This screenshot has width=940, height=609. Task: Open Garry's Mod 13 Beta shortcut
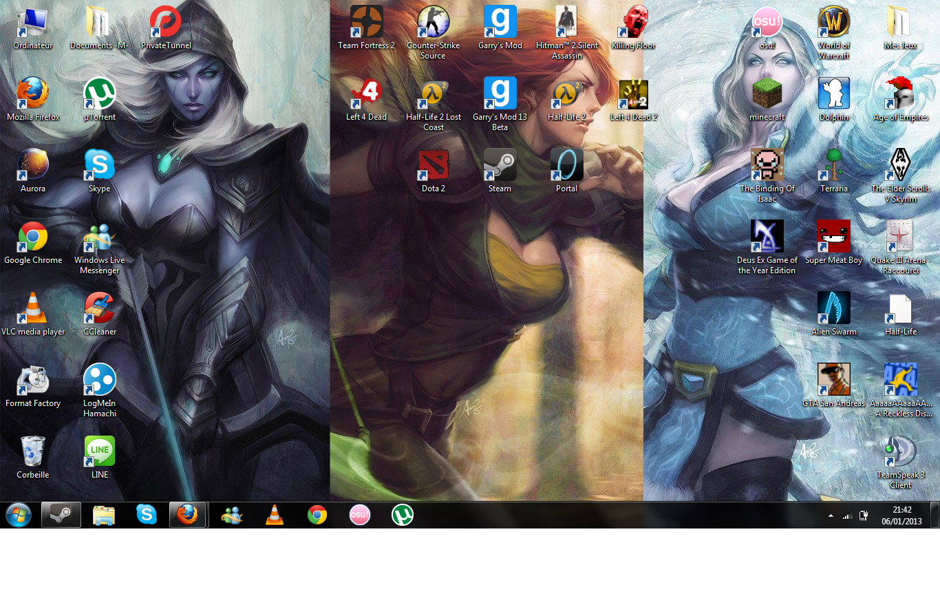click(x=500, y=105)
